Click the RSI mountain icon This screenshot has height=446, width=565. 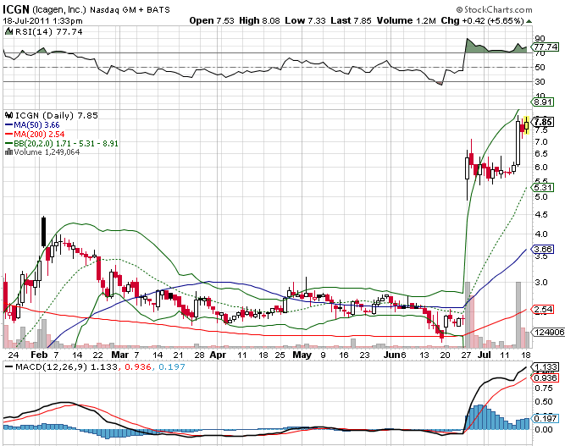8,31
